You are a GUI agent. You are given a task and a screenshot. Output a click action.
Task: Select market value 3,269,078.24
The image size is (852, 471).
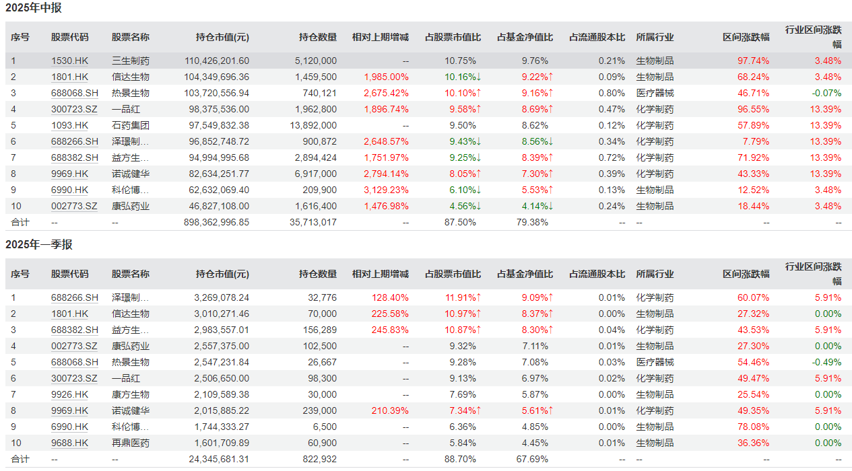click(x=222, y=297)
